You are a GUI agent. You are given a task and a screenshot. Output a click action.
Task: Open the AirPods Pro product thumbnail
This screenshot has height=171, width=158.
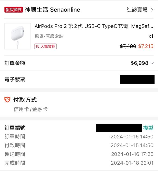pyautogui.click(x=18, y=36)
